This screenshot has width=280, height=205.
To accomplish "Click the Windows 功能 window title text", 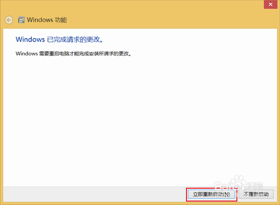I will [47, 20].
